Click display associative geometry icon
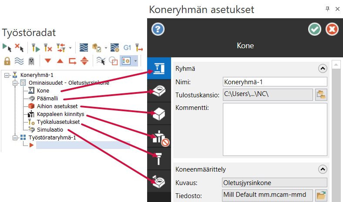This screenshot has height=202, width=343. click(113, 61)
